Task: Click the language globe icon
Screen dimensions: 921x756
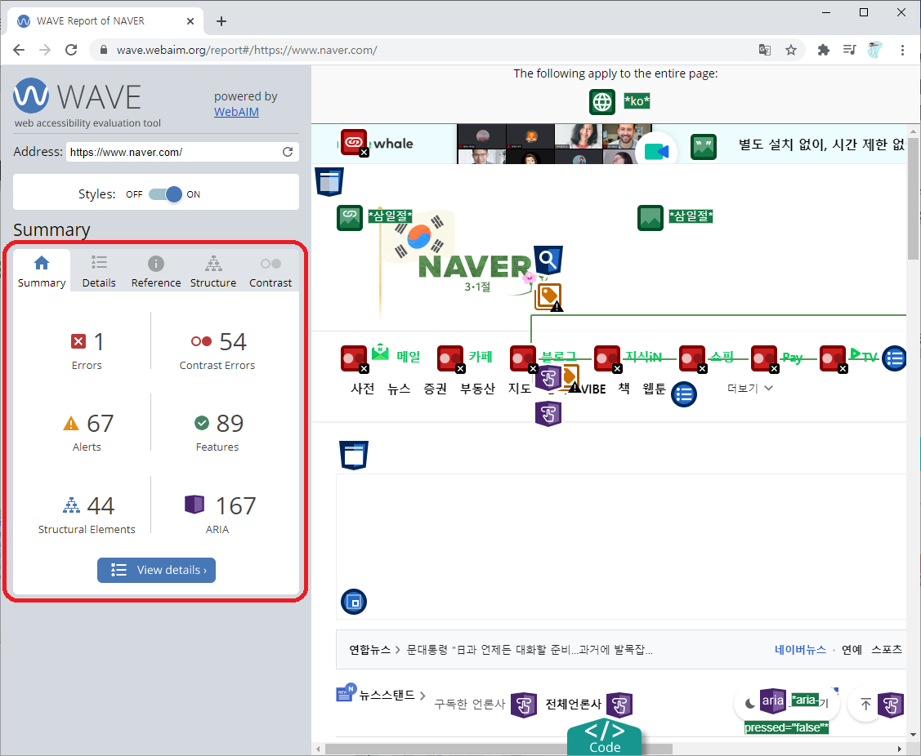Action: (602, 101)
